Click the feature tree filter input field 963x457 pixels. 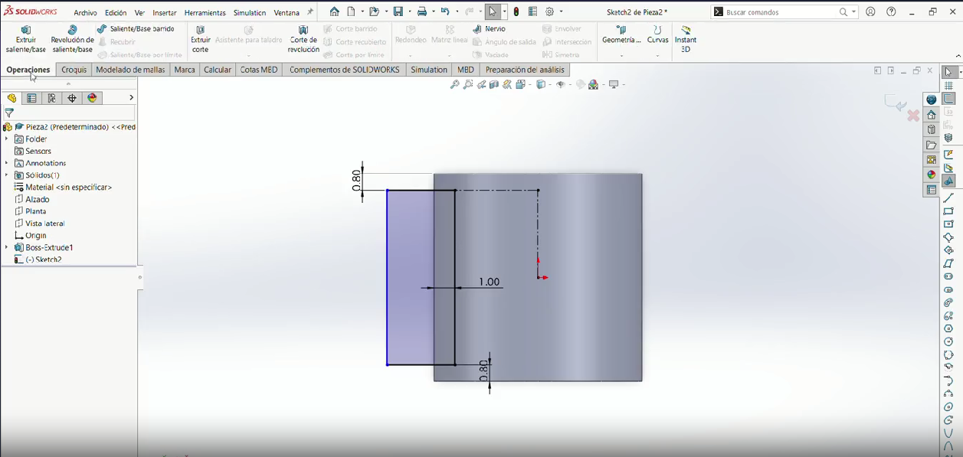75,113
